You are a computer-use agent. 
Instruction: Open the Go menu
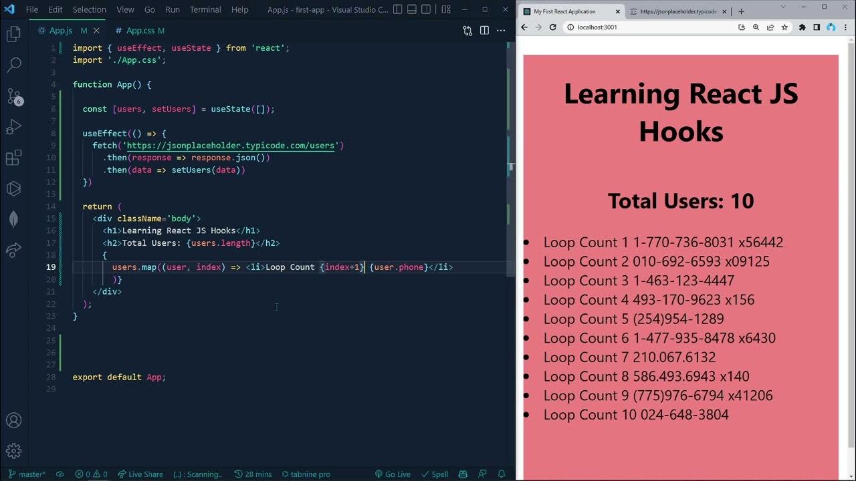[150, 9]
